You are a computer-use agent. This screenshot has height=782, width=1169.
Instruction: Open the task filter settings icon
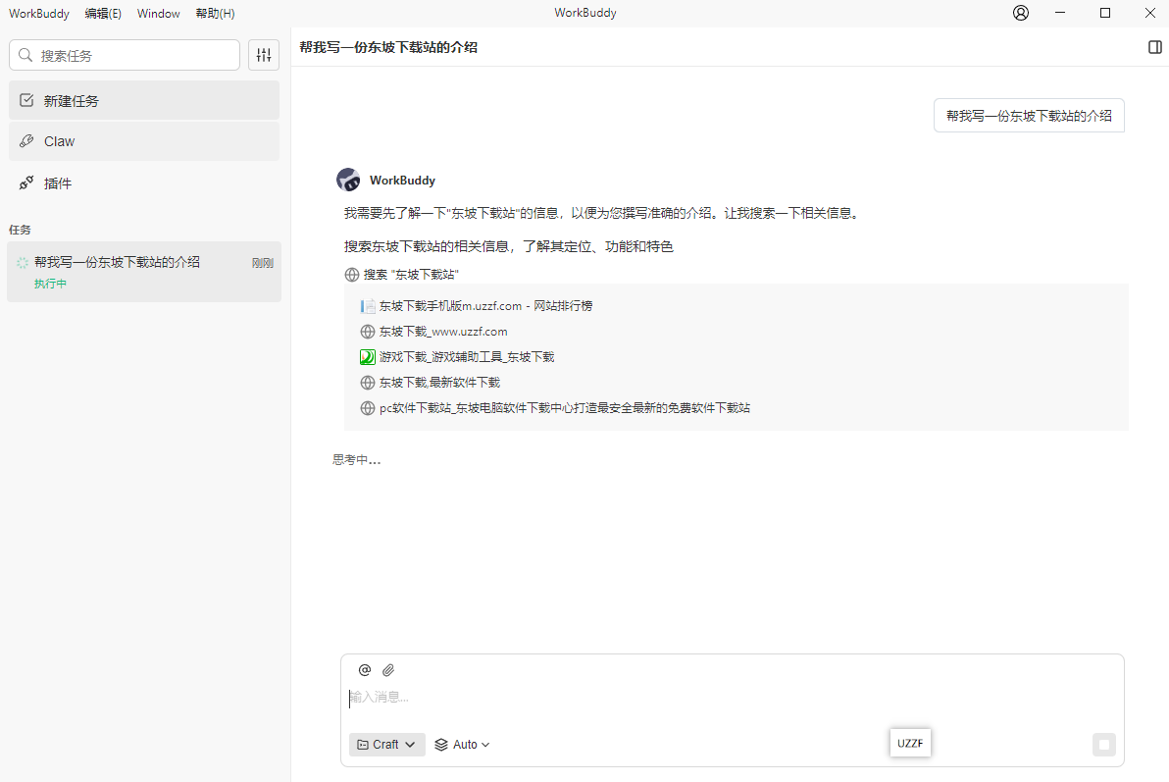coord(263,55)
